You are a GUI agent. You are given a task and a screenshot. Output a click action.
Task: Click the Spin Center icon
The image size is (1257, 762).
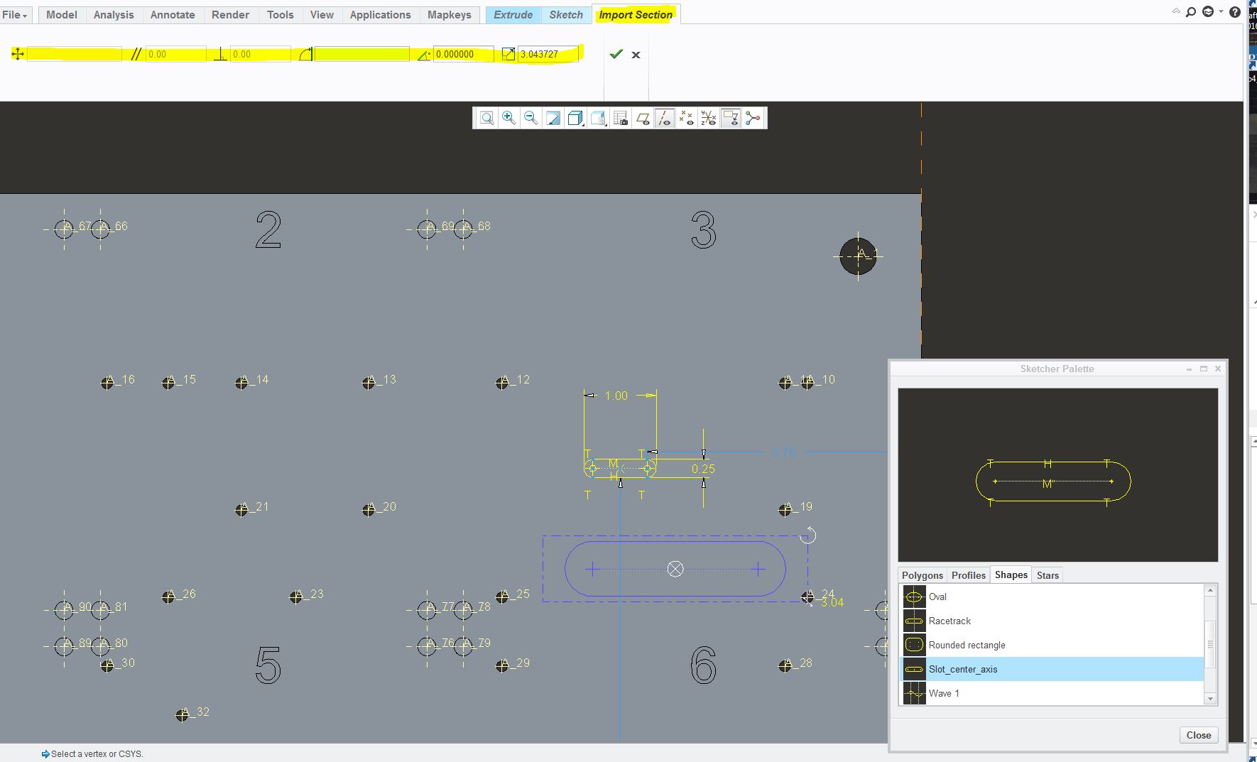click(752, 118)
